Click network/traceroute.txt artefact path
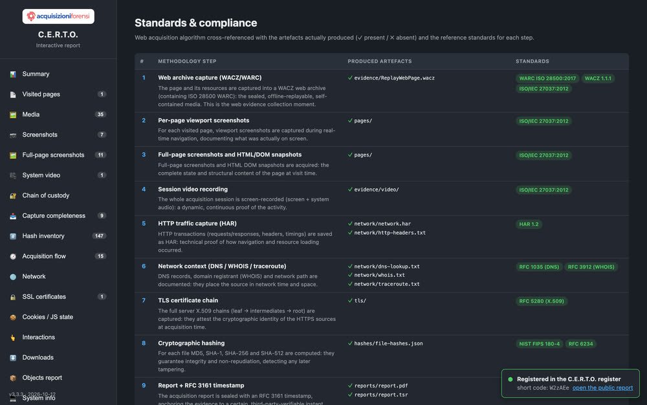The height and width of the screenshot is (405, 647). coord(387,284)
